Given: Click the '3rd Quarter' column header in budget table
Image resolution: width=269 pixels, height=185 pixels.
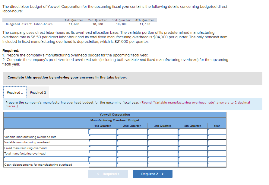Looking at the screenshot, I should click(163, 126).
